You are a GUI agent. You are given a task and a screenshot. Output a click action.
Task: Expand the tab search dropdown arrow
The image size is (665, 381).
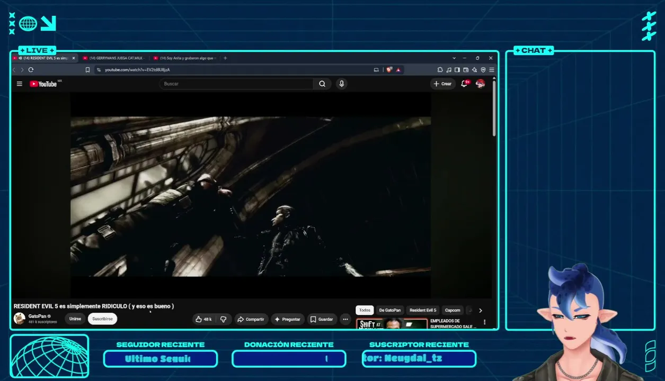click(454, 58)
